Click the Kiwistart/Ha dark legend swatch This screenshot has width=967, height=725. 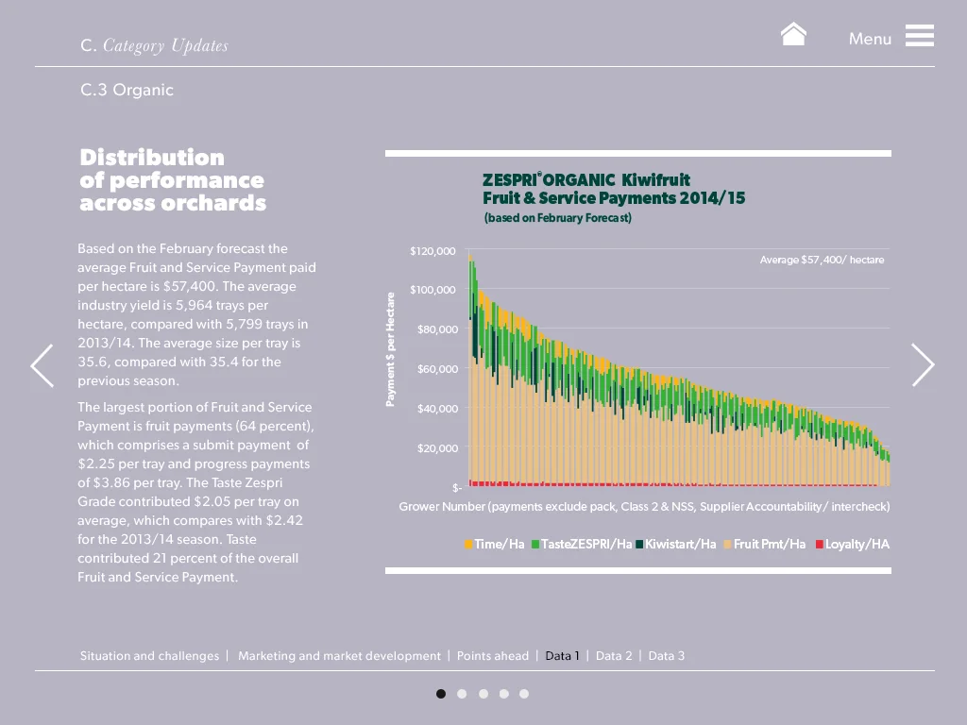639,545
